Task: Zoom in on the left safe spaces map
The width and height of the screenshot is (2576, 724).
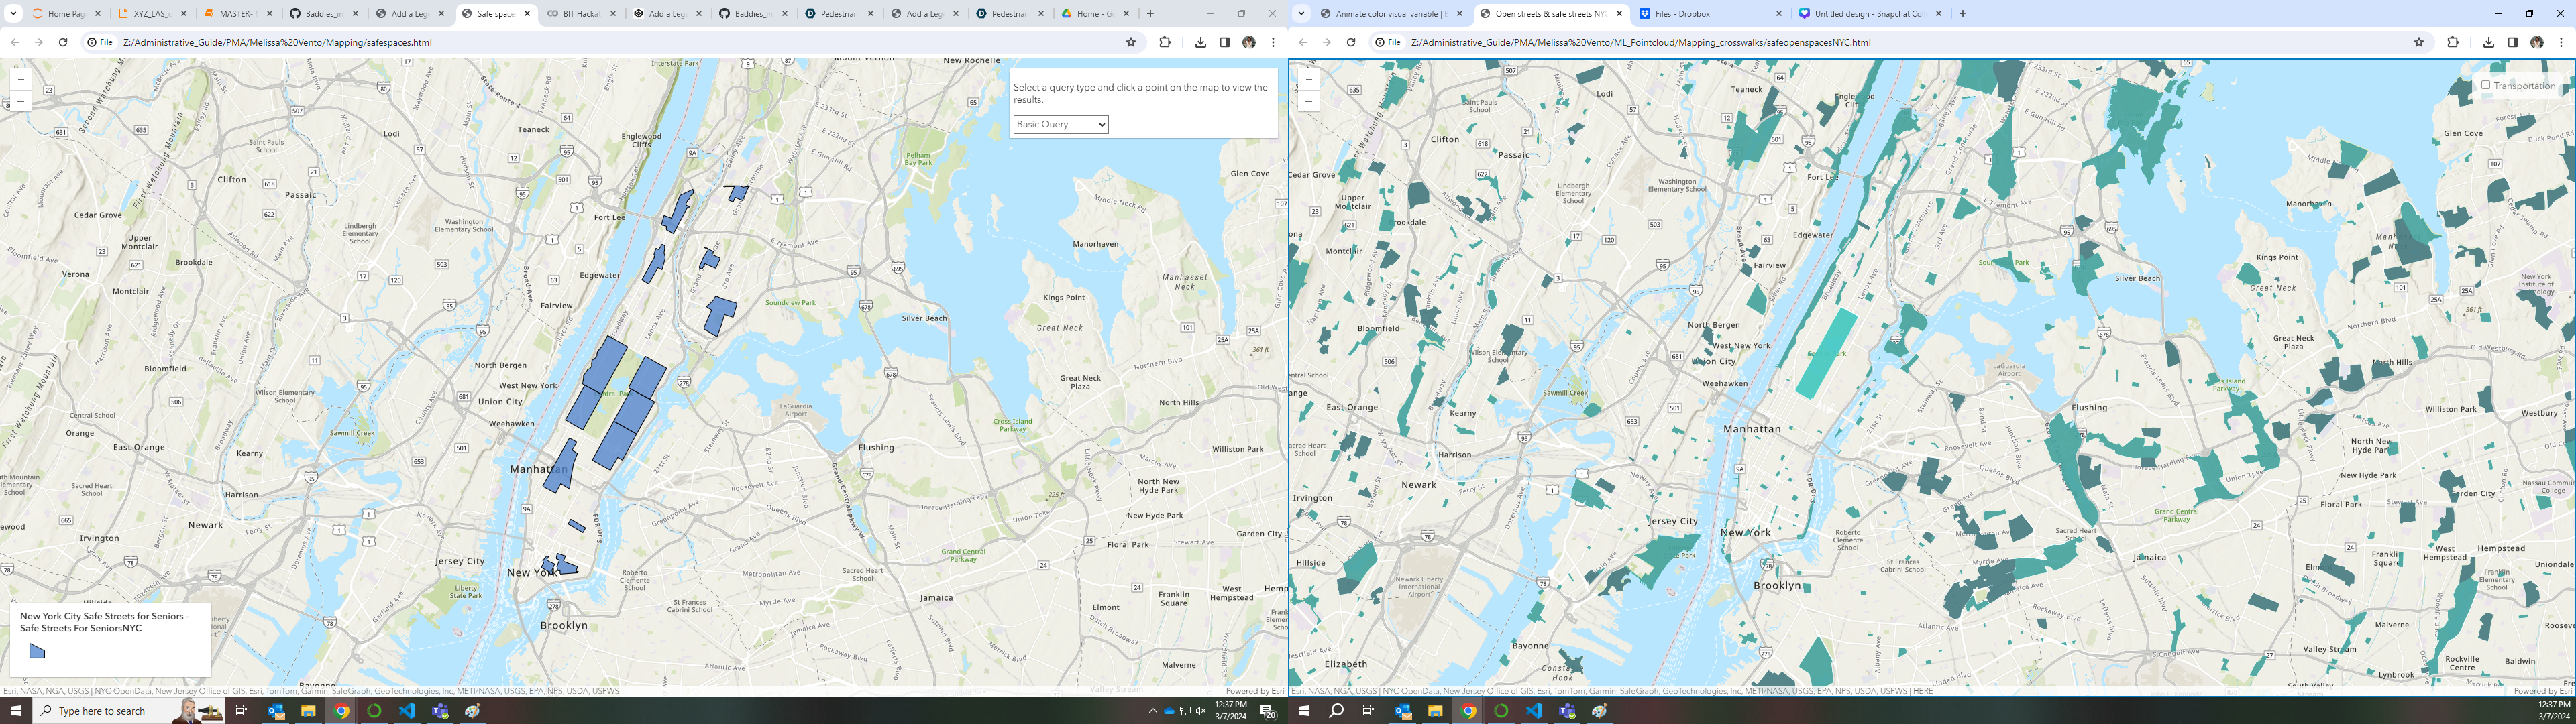Action: click(21, 80)
